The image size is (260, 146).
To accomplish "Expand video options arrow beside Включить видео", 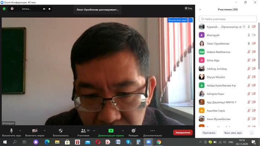I will point(45,131).
